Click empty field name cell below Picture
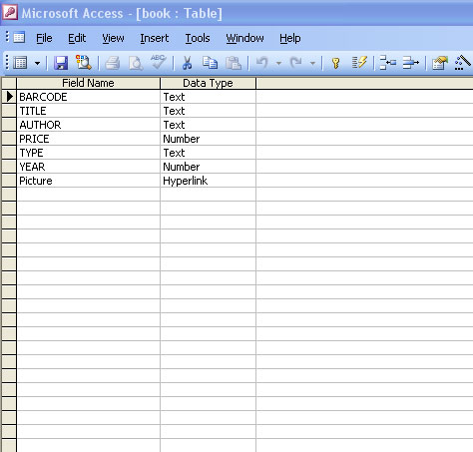Image resolution: width=473 pixels, height=452 pixels. click(x=89, y=195)
